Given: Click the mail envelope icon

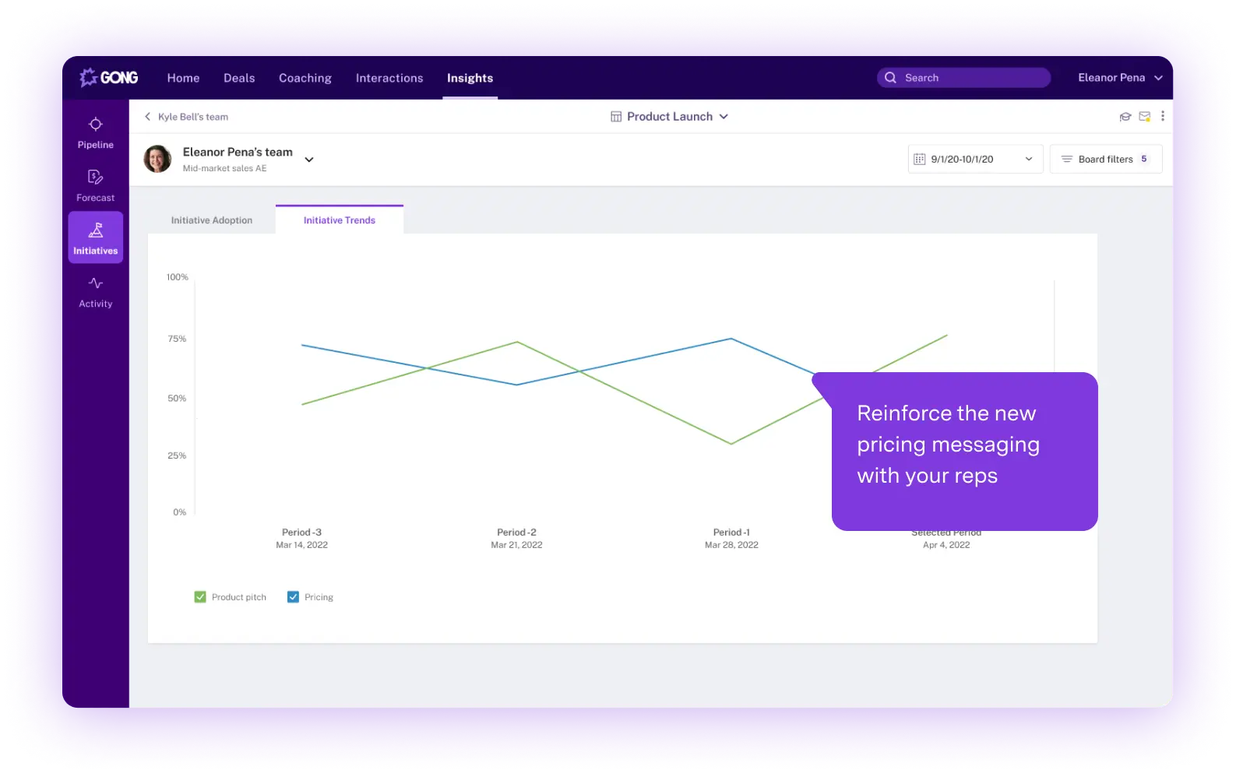Looking at the screenshot, I should pos(1144,117).
